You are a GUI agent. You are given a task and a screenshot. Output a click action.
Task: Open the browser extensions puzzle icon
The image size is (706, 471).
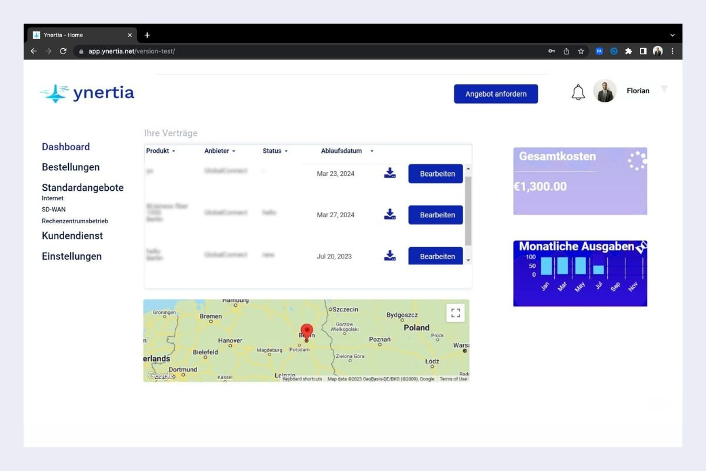[x=628, y=51]
